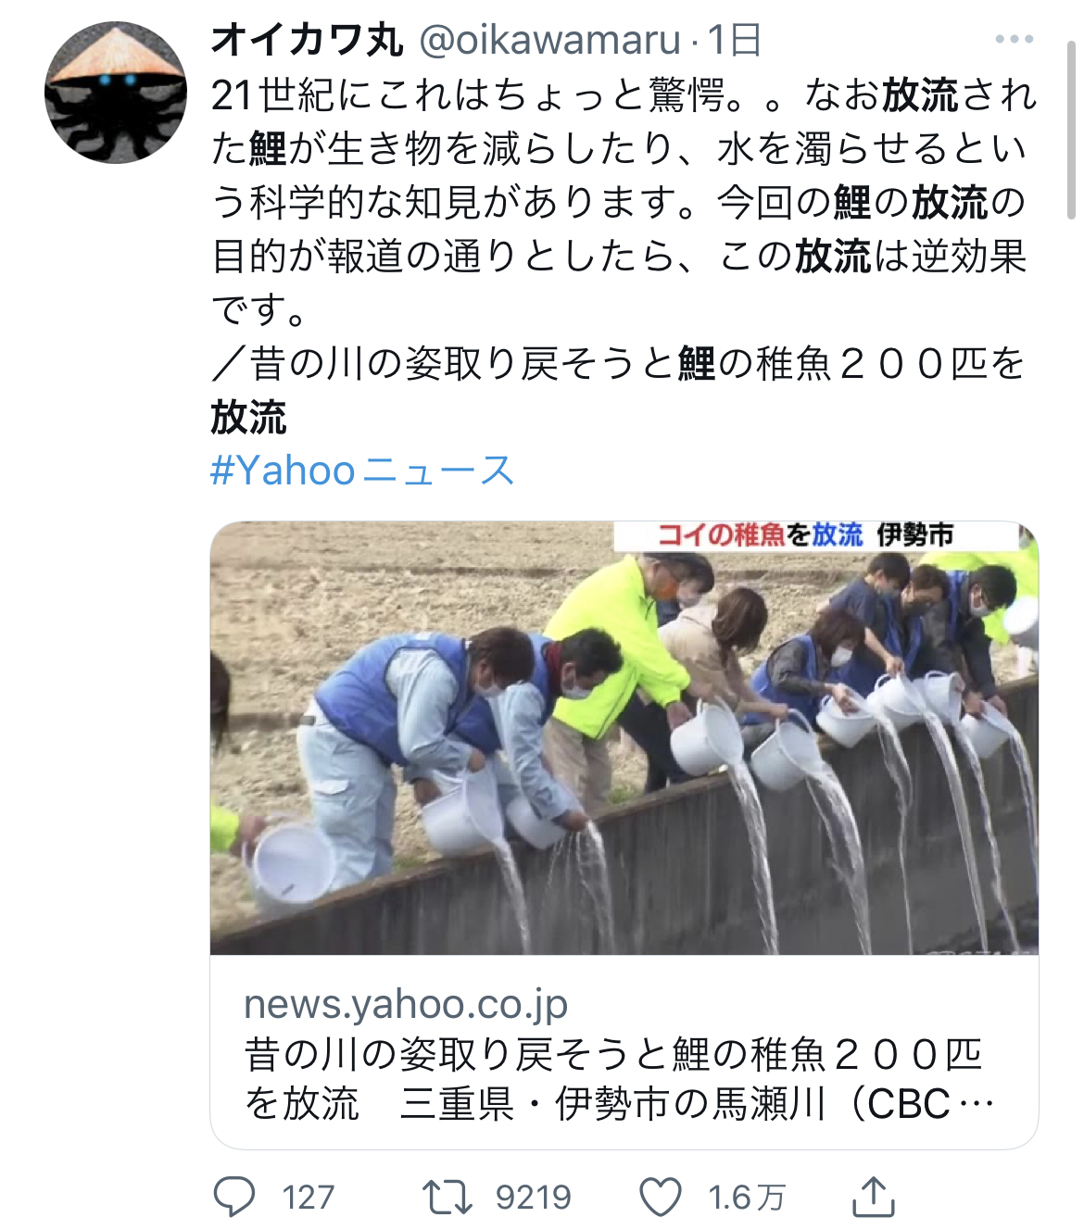Like the tweet with heart icon
Image resolution: width=1084 pixels, height=1230 pixels.
click(662, 1197)
